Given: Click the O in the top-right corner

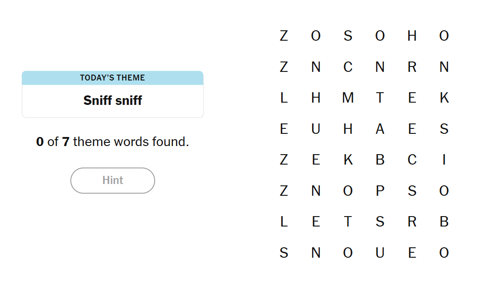Looking at the screenshot, I should [444, 36].
